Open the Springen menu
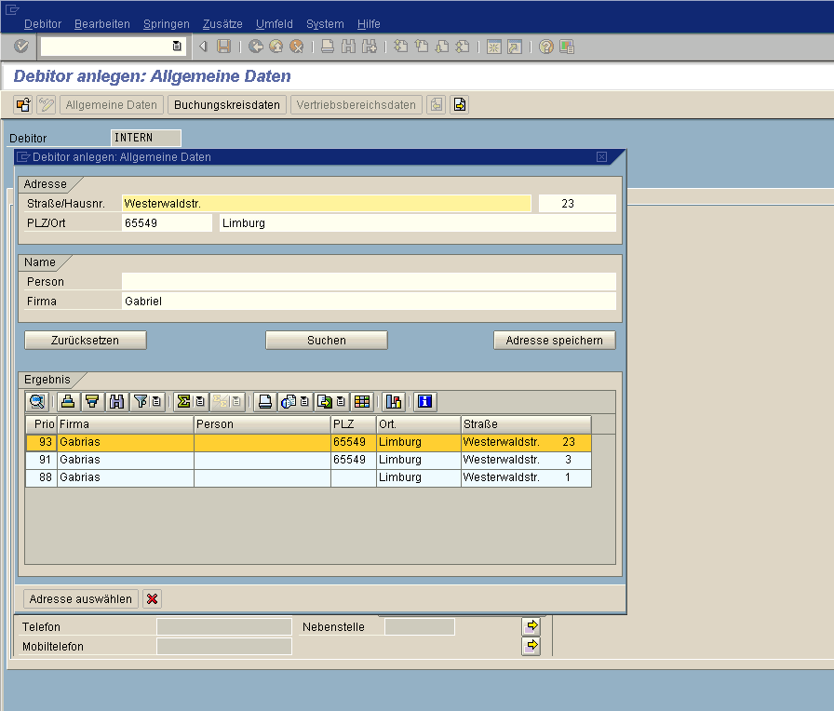This screenshot has height=711, width=834. coord(167,24)
